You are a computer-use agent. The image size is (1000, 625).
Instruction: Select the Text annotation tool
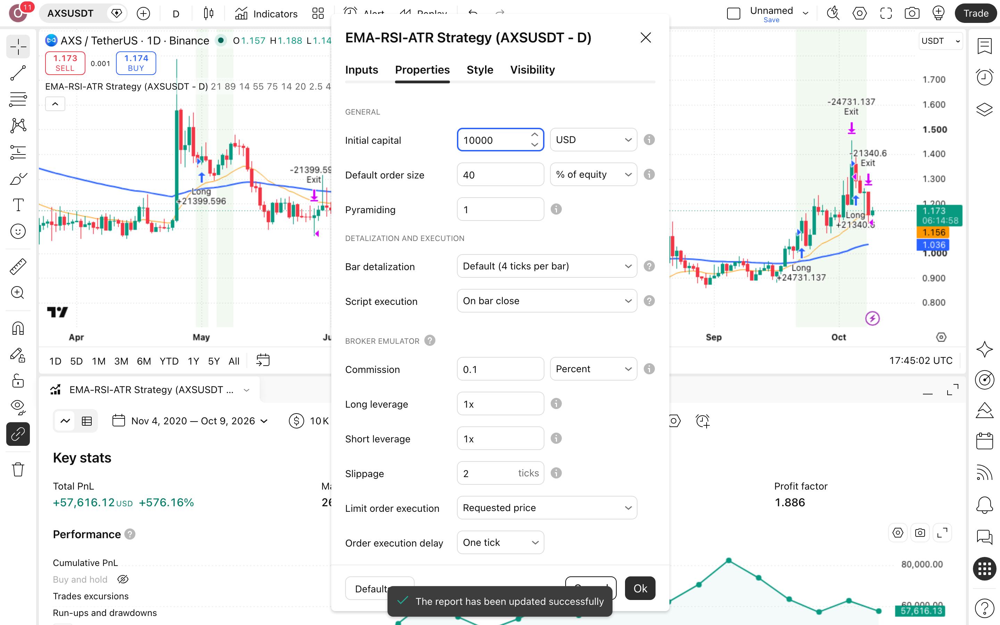point(18,205)
